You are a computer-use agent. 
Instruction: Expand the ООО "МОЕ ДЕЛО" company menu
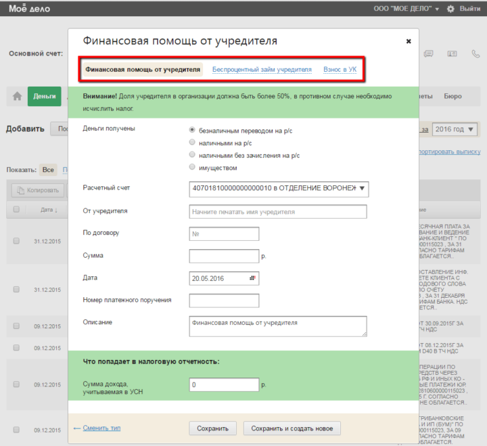pyautogui.click(x=407, y=9)
